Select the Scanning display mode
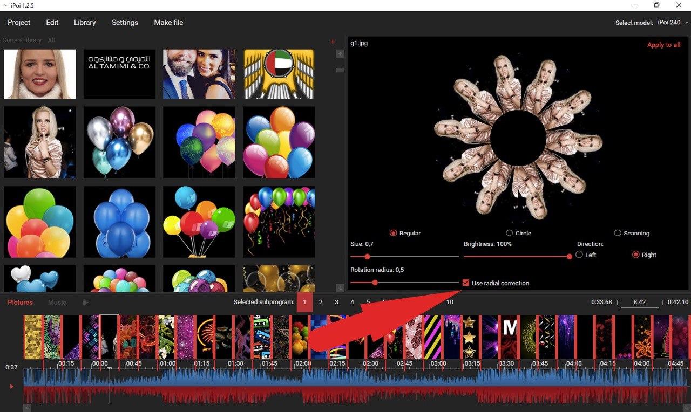The height and width of the screenshot is (412, 691). pos(618,233)
